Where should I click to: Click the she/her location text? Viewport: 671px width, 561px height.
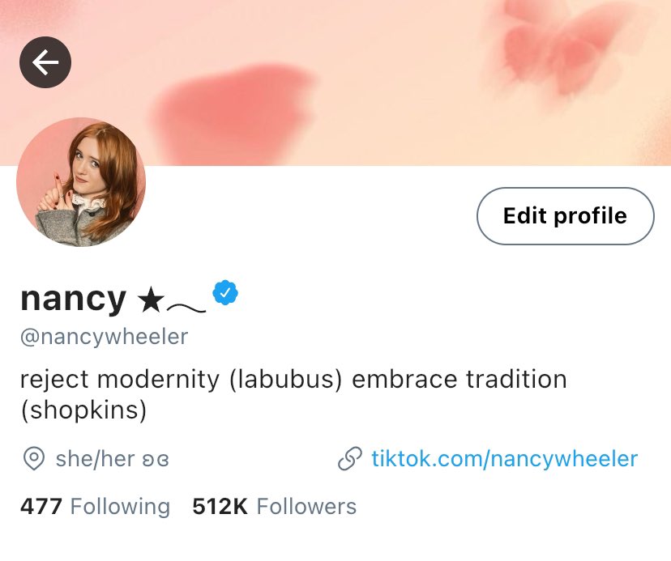tap(112, 459)
